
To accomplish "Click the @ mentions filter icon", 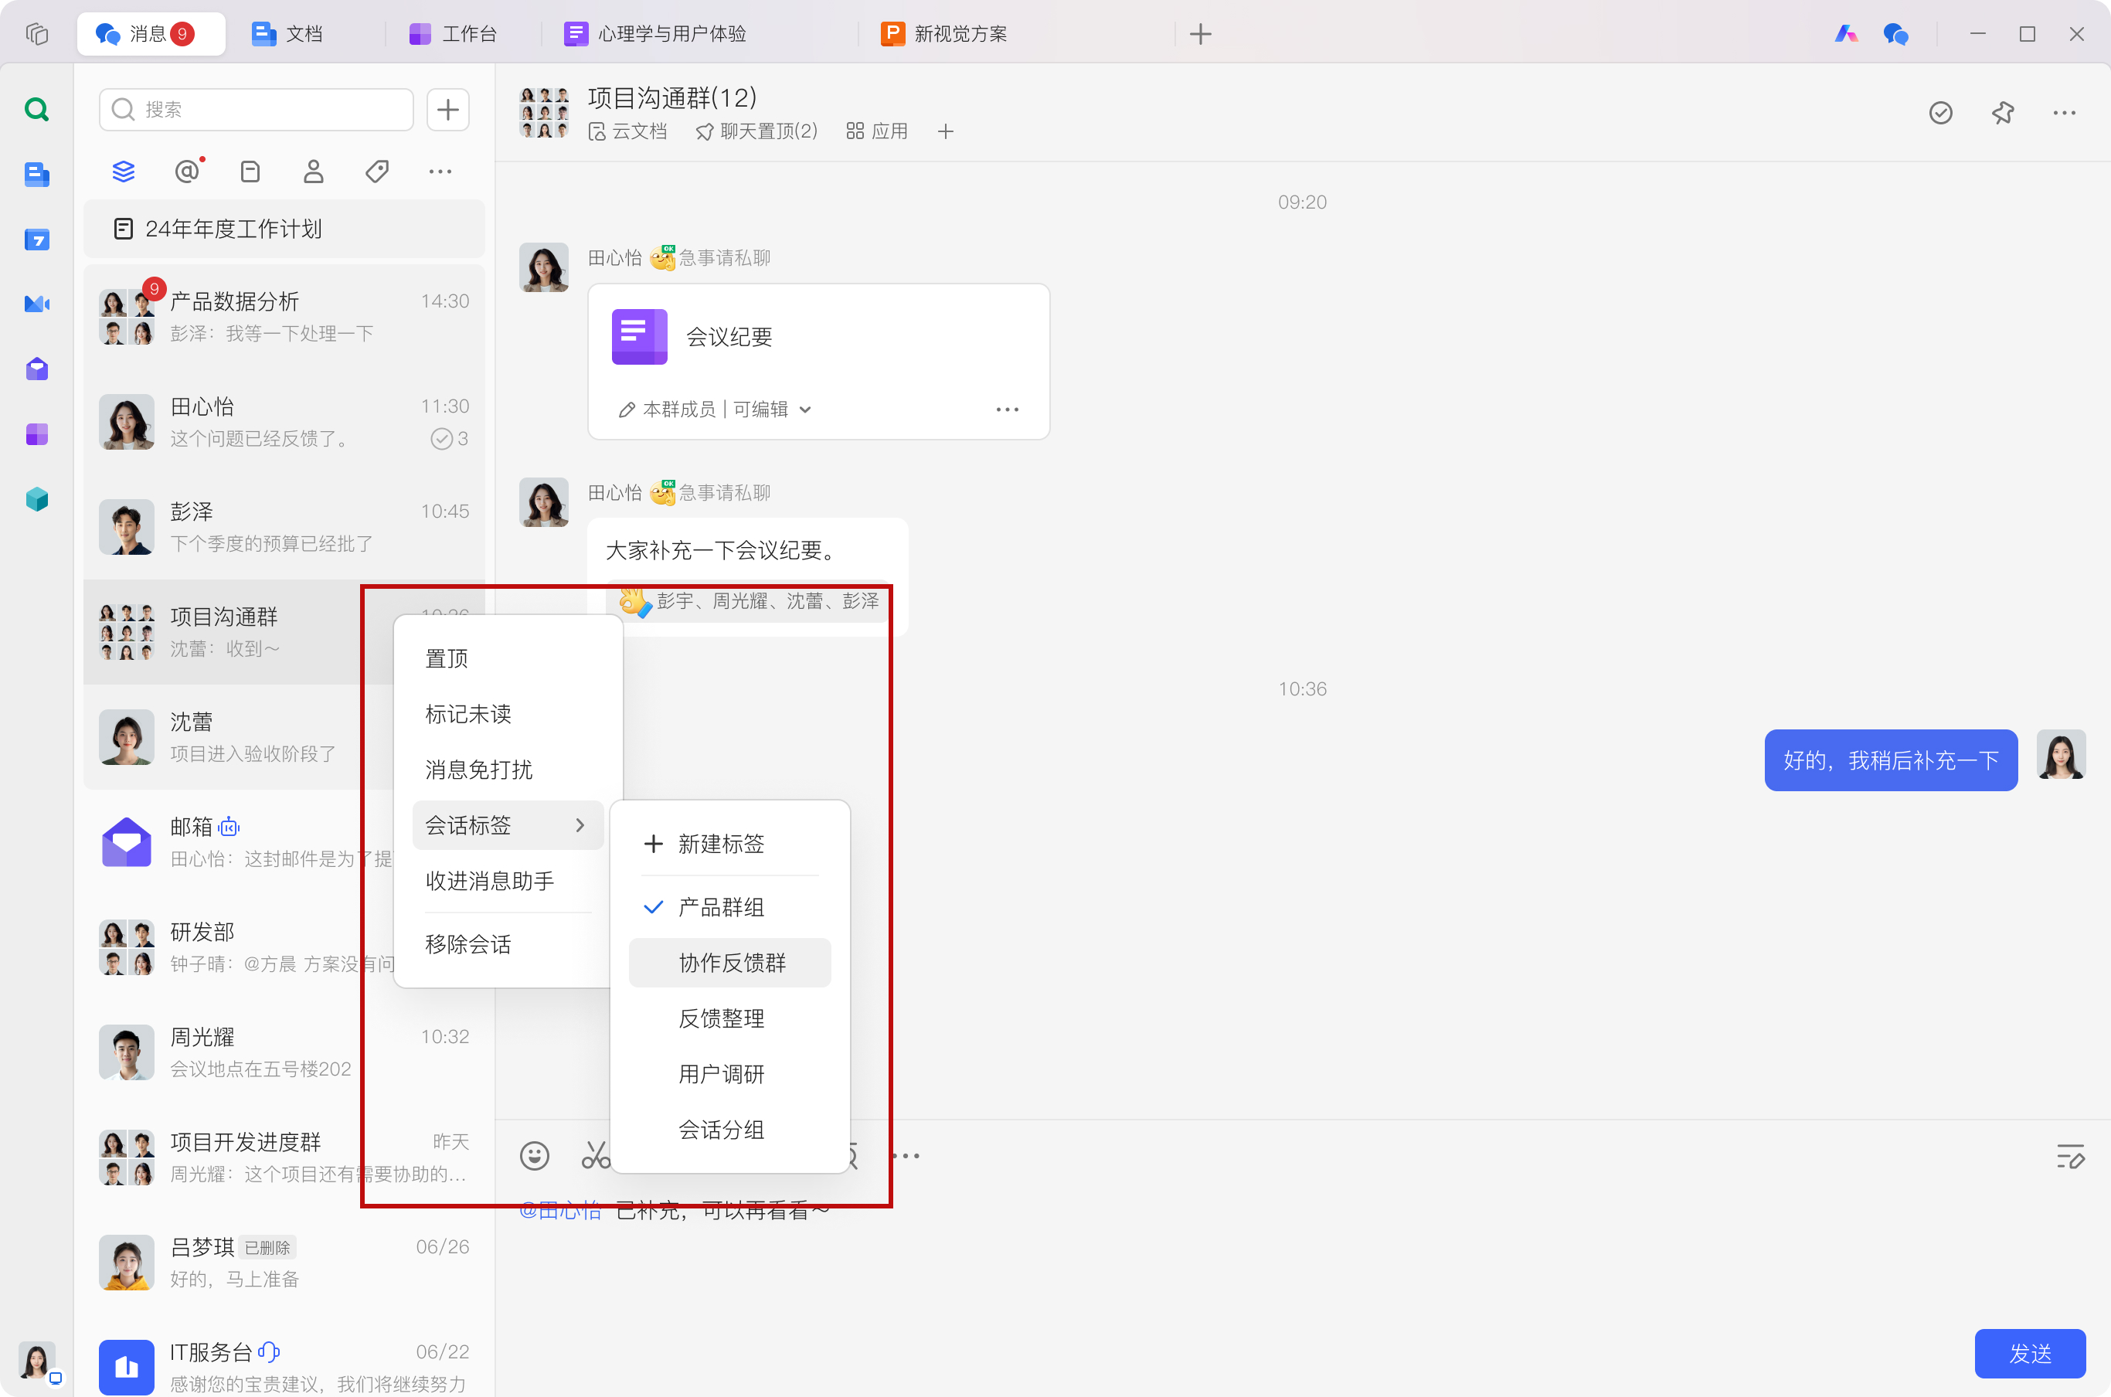I will 187,171.
